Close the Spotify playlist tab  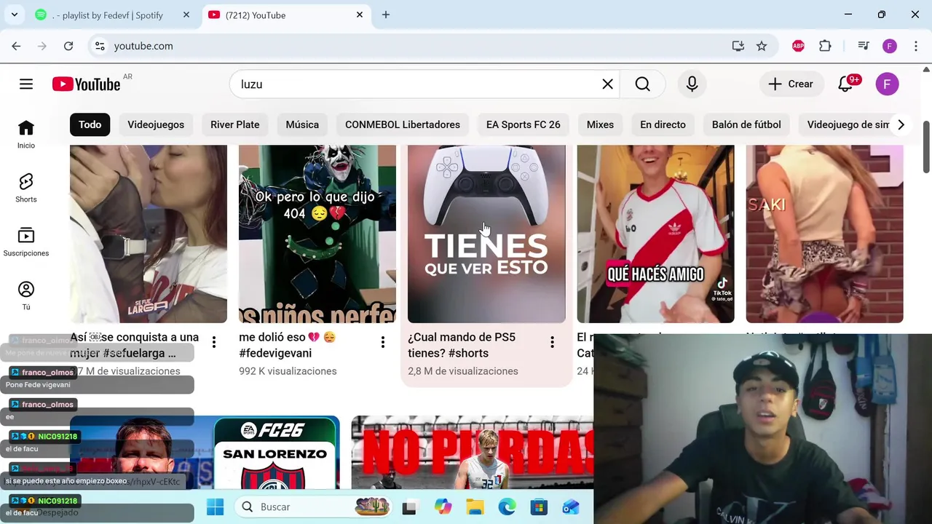[x=186, y=15]
